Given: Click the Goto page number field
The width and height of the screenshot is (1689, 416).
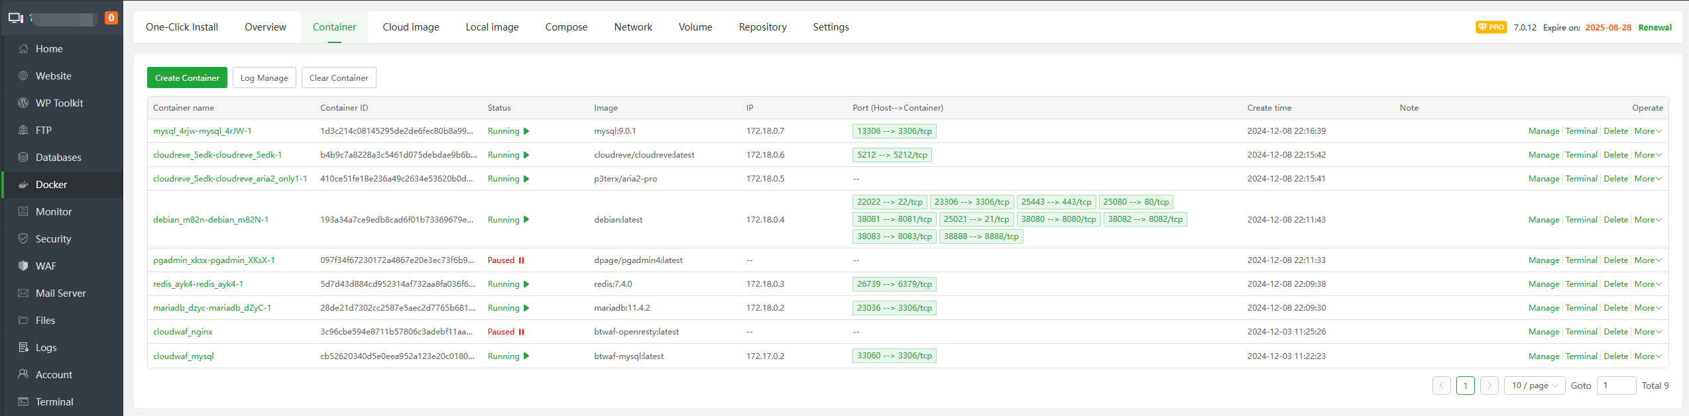Looking at the screenshot, I should click(x=1616, y=386).
